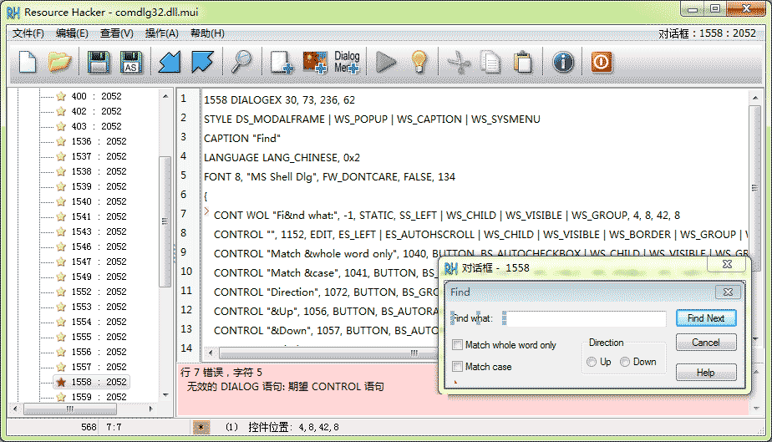Collapse the code fold marker at line 7
772x442 pixels.
tap(207, 213)
